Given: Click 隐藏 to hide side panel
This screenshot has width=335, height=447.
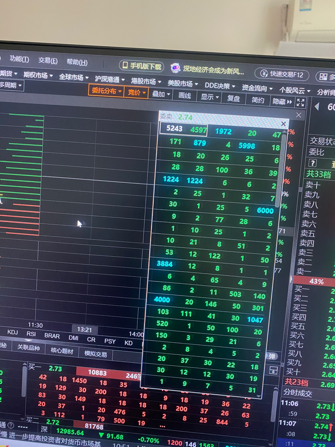Looking at the screenshot, I should pyautogui.click(x=282, y=101).
